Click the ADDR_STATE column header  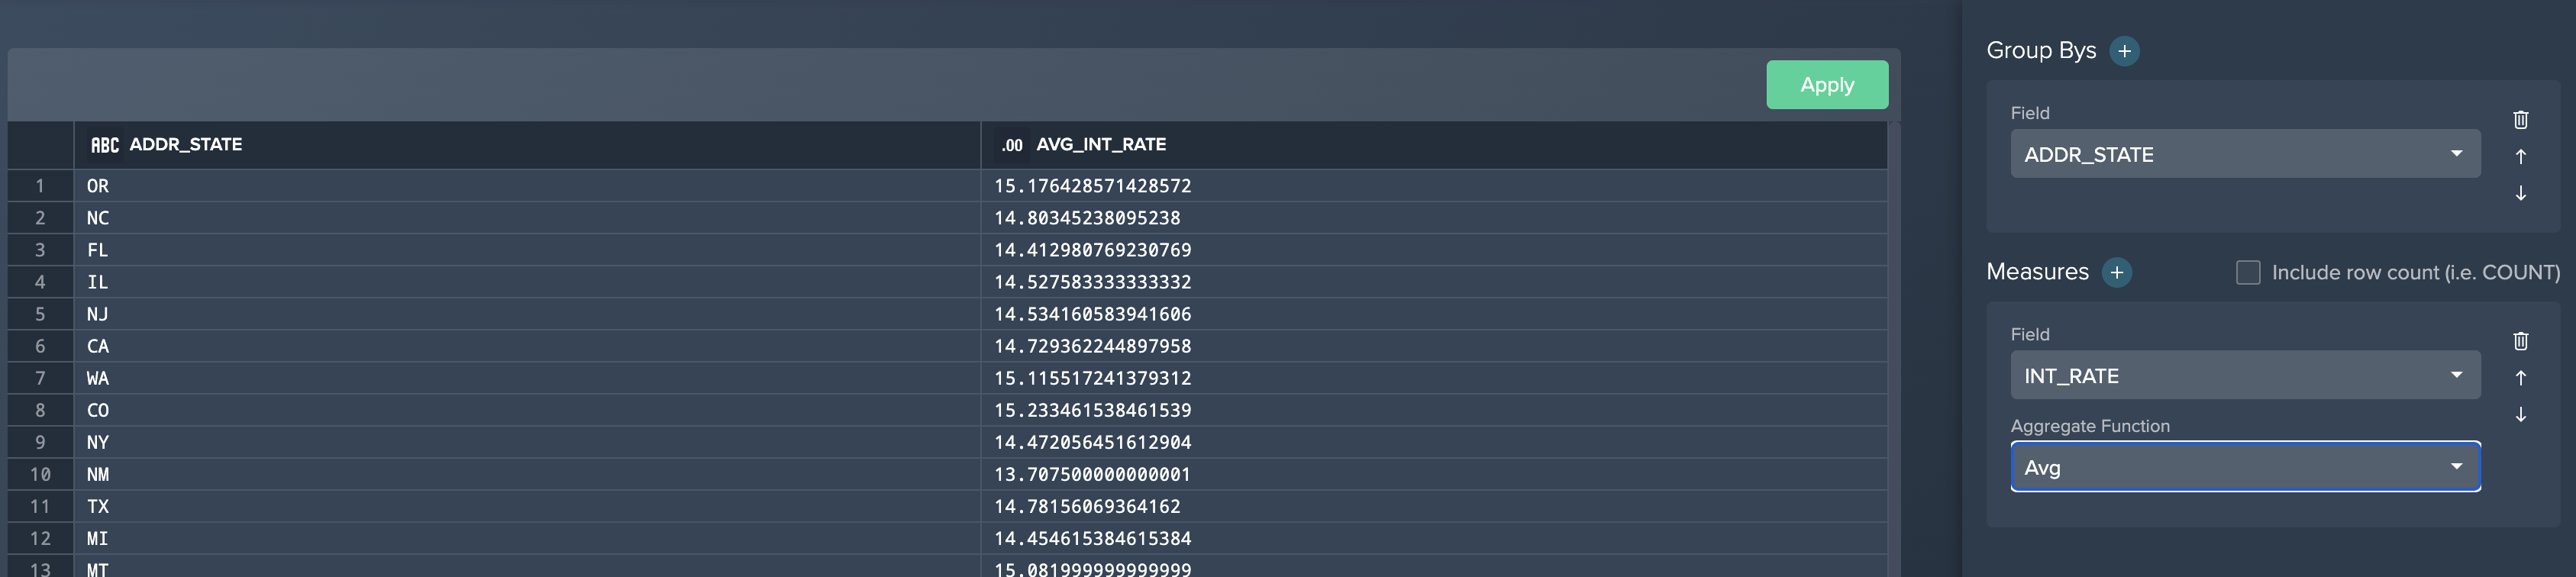186,145
